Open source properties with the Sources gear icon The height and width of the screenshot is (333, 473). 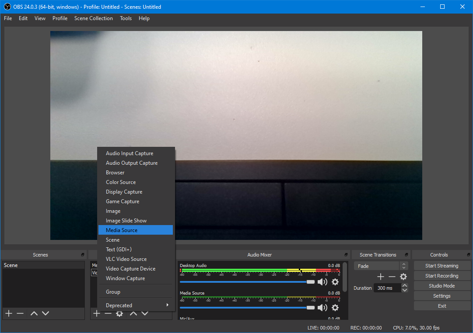119,313
